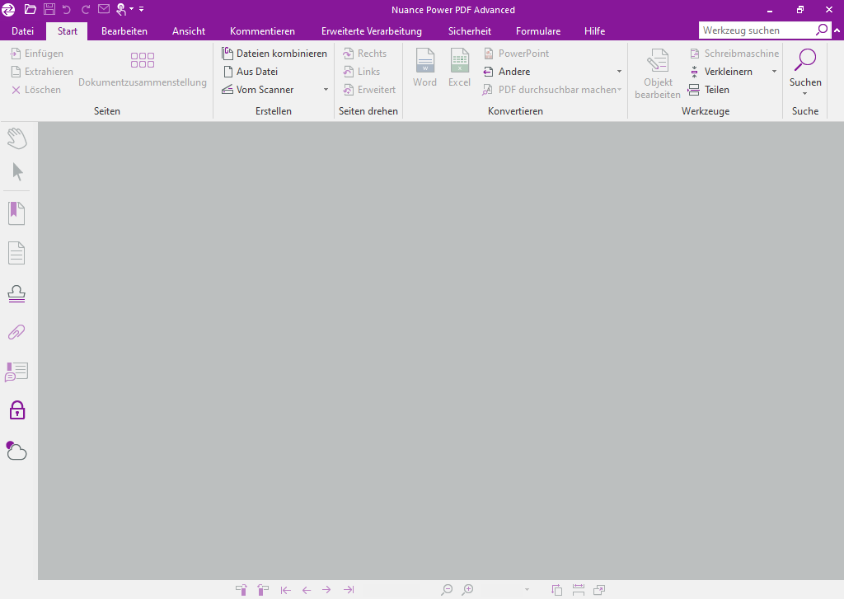The width and height of the screenshot is (844, 599).
Task: Open the Verkleinern dropdown arrow
Action: point(774,72)
